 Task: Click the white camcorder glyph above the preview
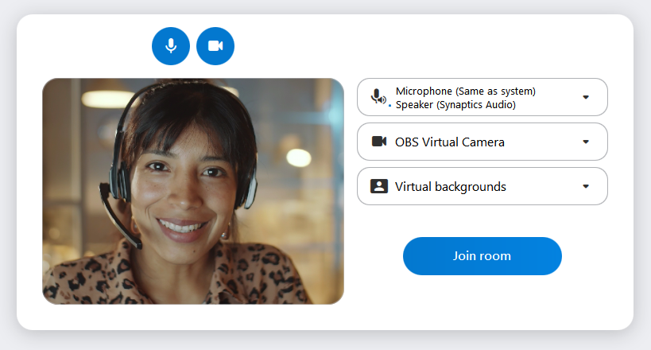tap(215, 46)
